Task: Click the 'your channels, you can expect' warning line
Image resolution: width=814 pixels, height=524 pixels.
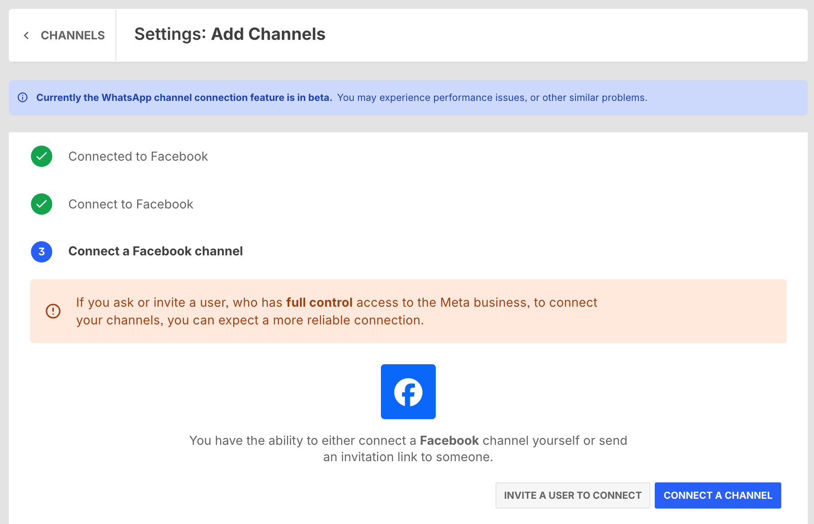Action: pos(250,320)
